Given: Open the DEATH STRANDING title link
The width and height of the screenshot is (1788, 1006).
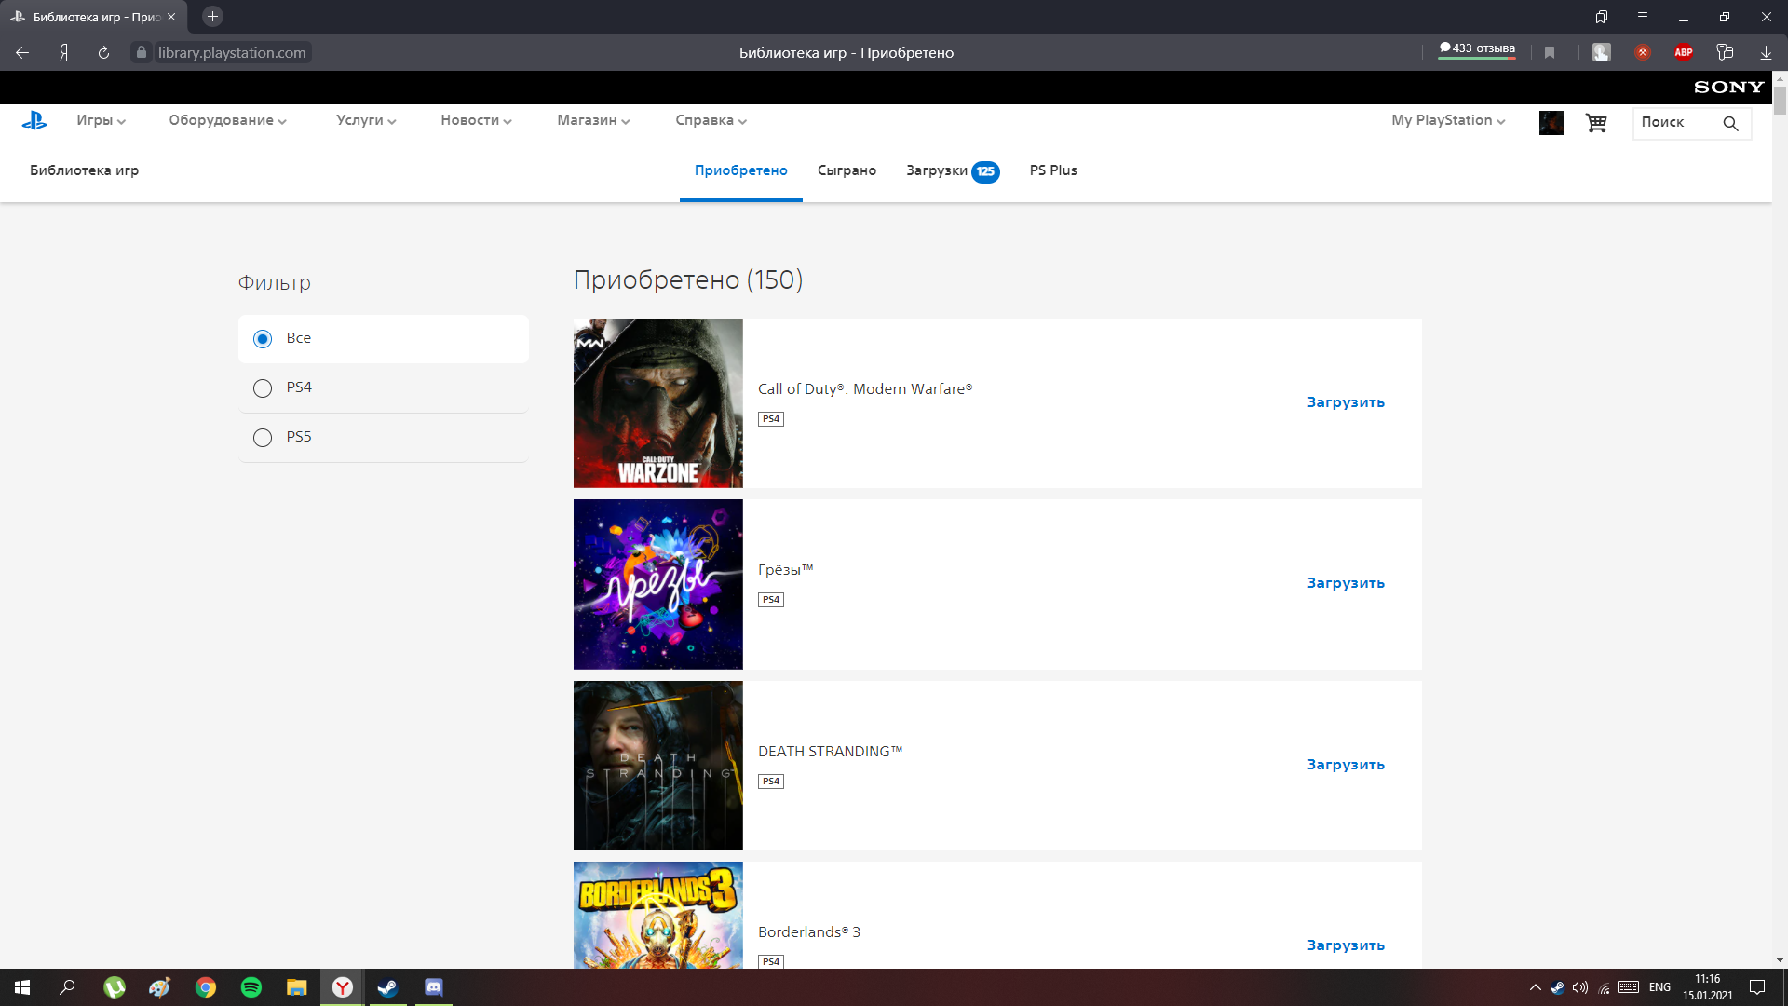Looking at the screenshot, I should click(831, 752).
